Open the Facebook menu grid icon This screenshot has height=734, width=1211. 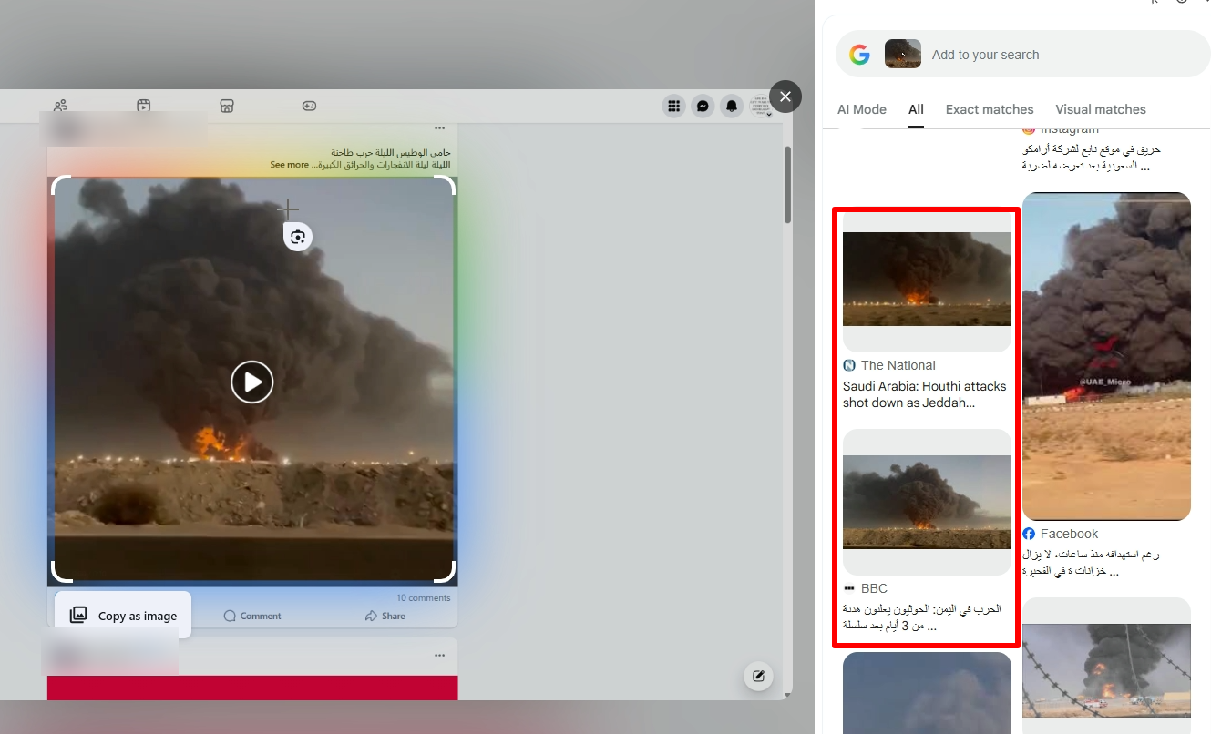[x=673, y=106]
